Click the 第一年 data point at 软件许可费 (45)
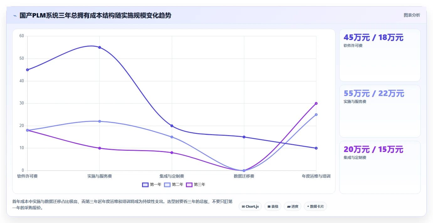This screenshot has width=433, height=223. [28, 70]
